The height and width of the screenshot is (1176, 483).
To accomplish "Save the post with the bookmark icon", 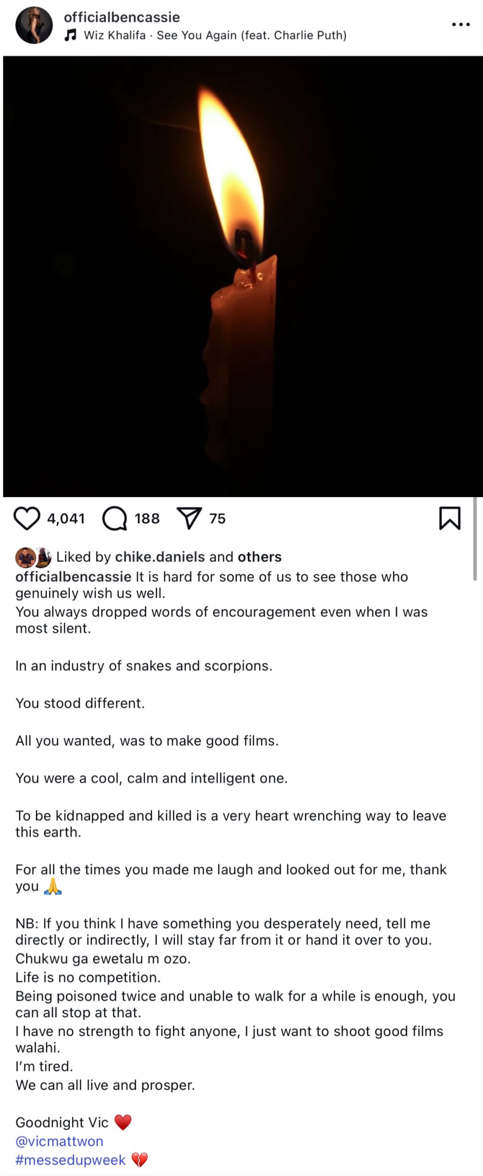I will [450, 518].
